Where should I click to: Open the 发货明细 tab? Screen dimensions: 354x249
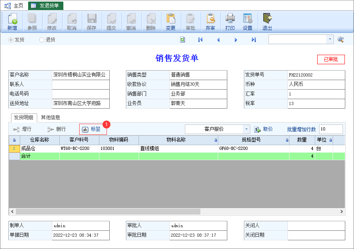point(23,117)
